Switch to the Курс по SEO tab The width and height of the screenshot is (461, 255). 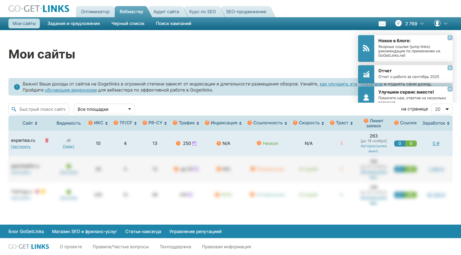[x=202, y=12]
